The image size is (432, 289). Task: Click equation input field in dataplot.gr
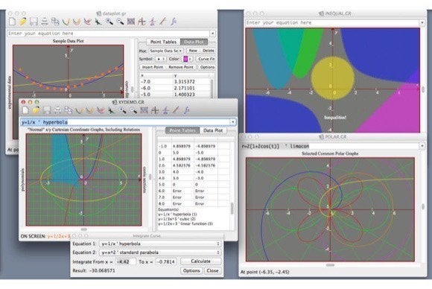pyautogui.click(x=109, y=34)
